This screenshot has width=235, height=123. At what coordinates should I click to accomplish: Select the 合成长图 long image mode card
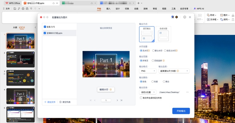click(163, 34)
